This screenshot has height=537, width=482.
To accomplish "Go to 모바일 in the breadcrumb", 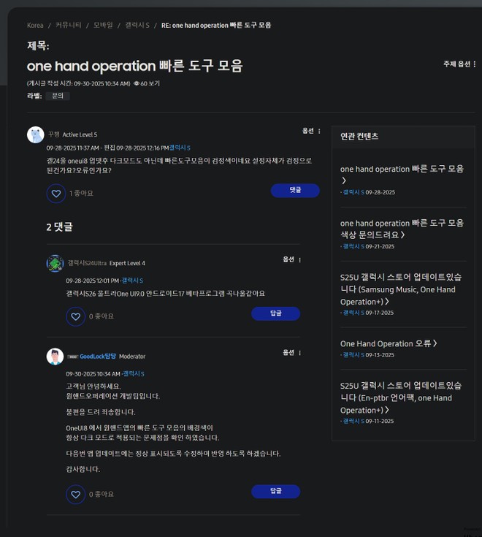I will tap(103, 25).
